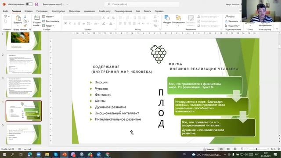Switch to reading view icon
281x158 pixels.
(235, 149)
